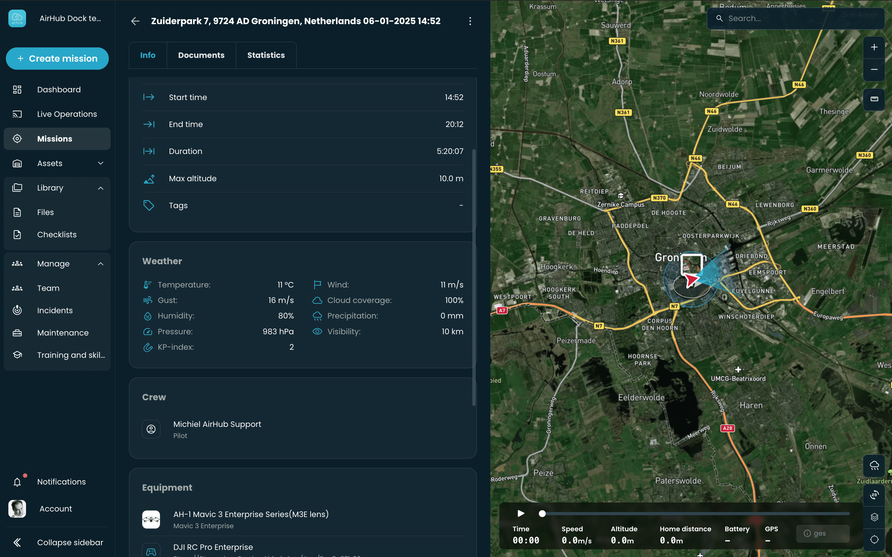This screenshot has height=557, width=892.
Task: Click the Temperature thermometer icon
Action: pyautogui.click(x=148, y=285)
